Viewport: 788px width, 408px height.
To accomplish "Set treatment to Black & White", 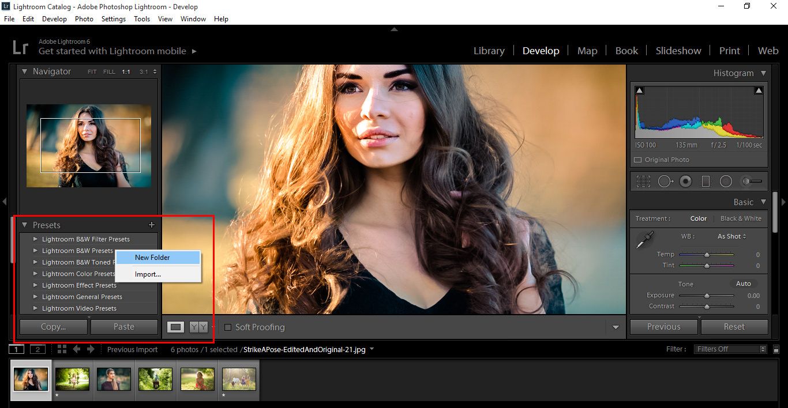I will (x=741, y=218).
